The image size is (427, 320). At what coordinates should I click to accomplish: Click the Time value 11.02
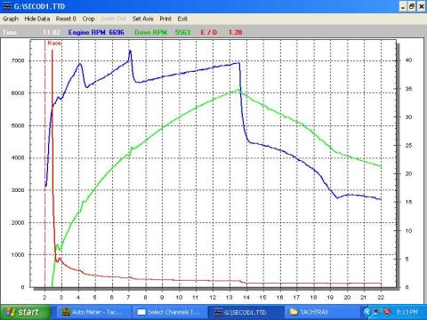pyautogui.click(x=52, y=32)
